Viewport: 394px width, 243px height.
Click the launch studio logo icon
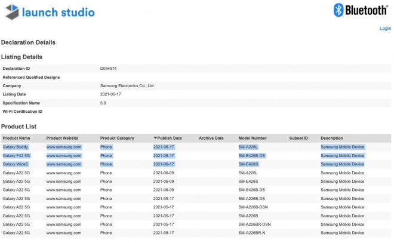(12, 12)
